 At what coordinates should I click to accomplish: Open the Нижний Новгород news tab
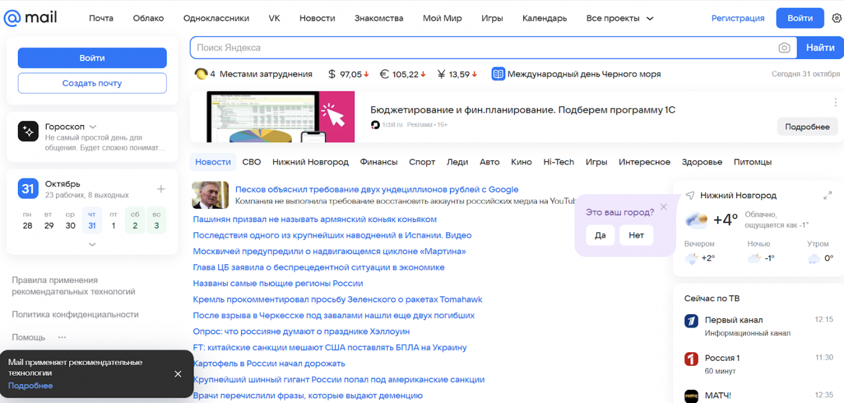click(x=311, y=162)
